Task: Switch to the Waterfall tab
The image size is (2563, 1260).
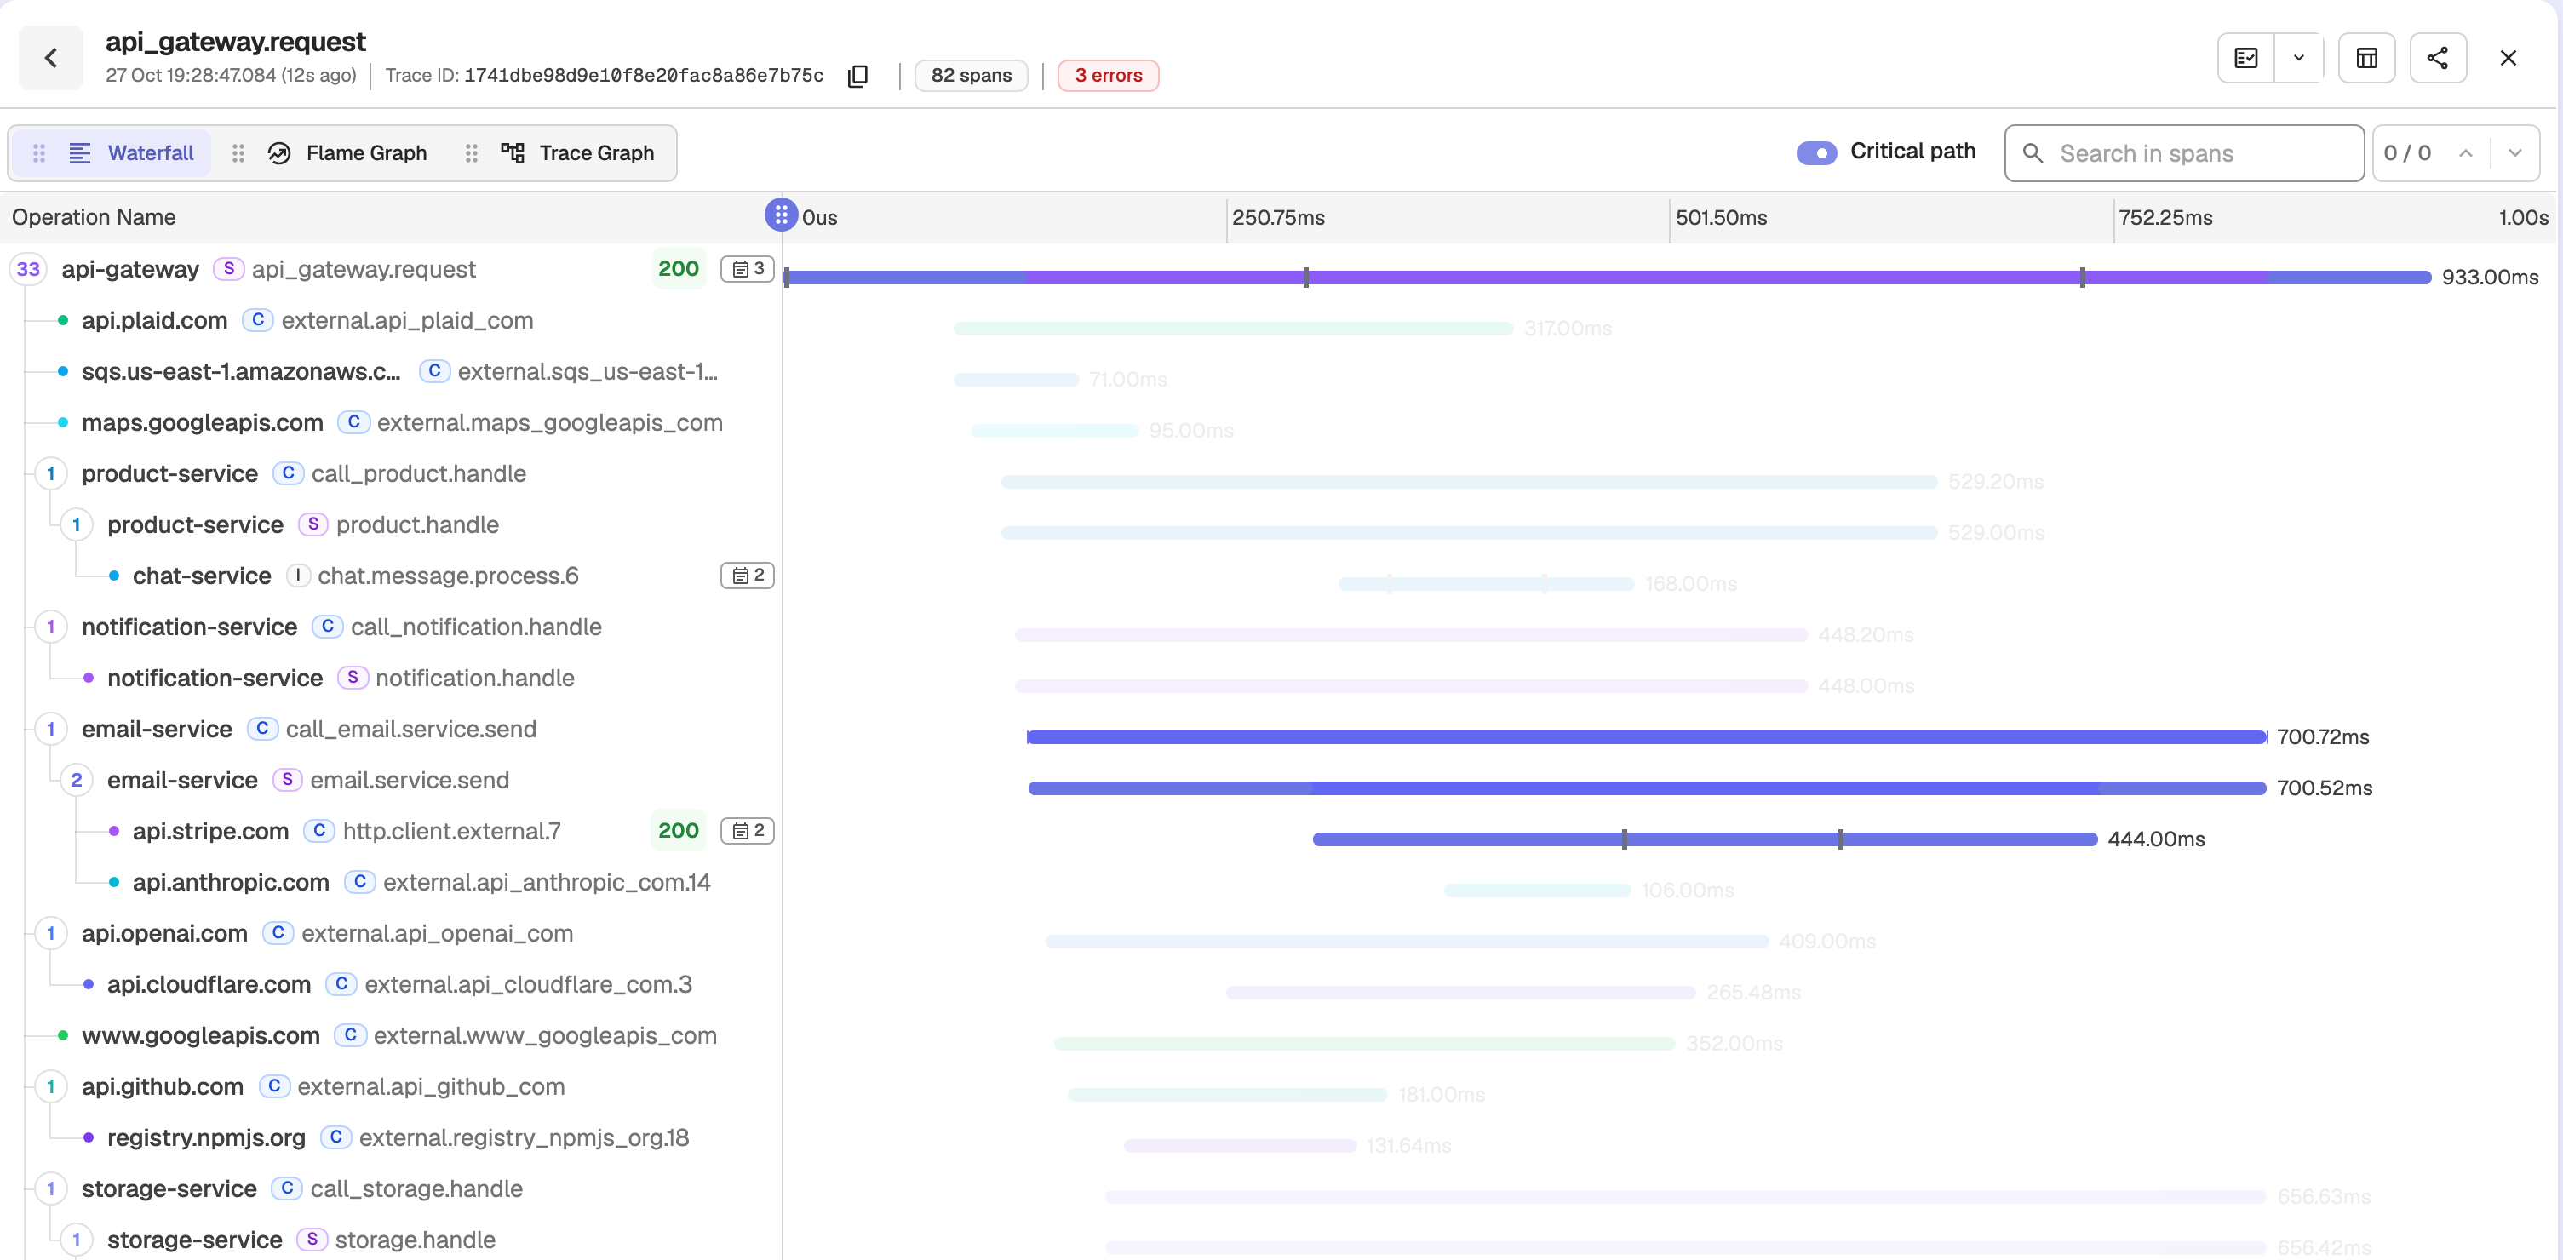Action: click(112, 153)
